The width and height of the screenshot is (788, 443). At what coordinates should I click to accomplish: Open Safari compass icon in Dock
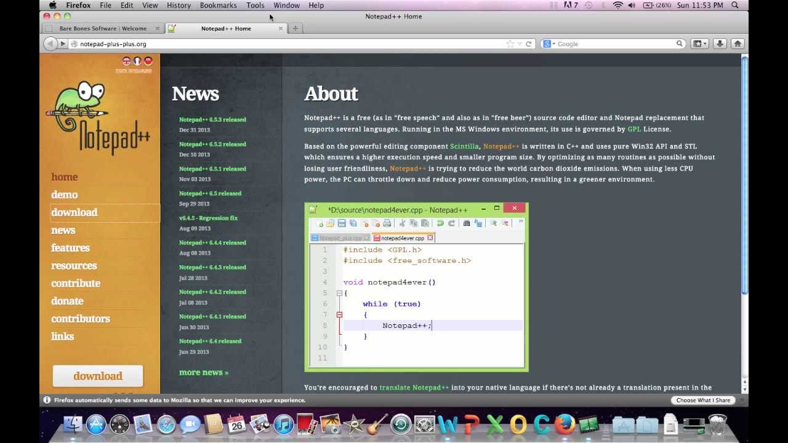pyautogui.click(x=166, y=425)
